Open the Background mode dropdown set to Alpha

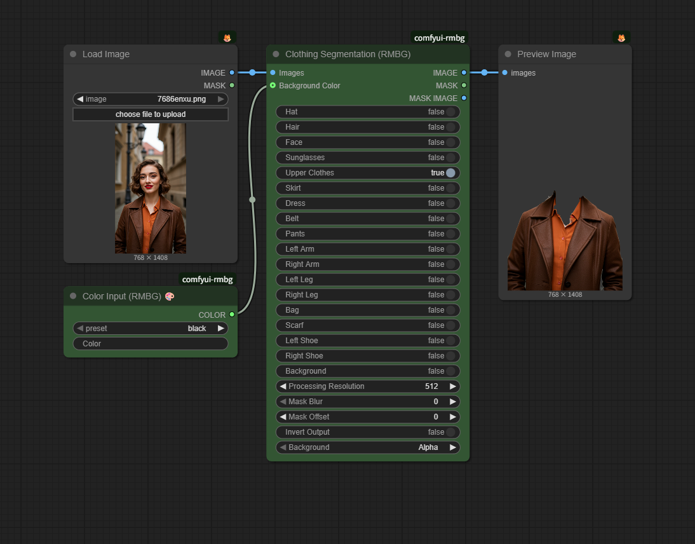[368, 447]
